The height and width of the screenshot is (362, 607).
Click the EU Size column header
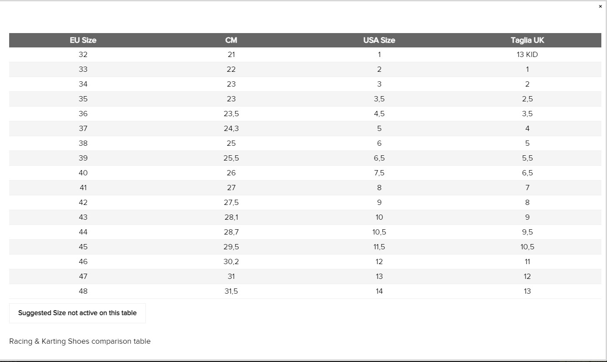pos(83,40)
